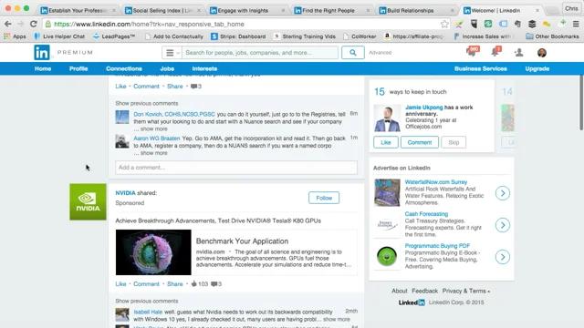
Task: Open the messages inbox icon
Action: pos(472,52)
